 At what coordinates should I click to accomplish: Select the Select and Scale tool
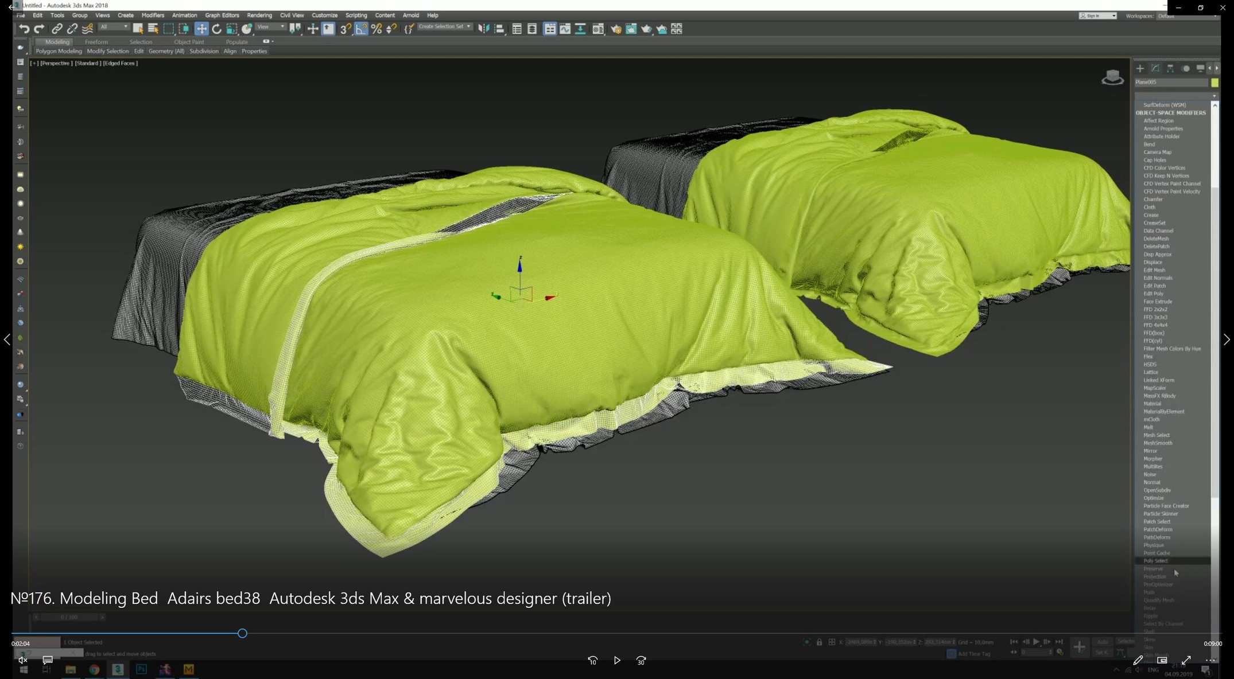232,29
